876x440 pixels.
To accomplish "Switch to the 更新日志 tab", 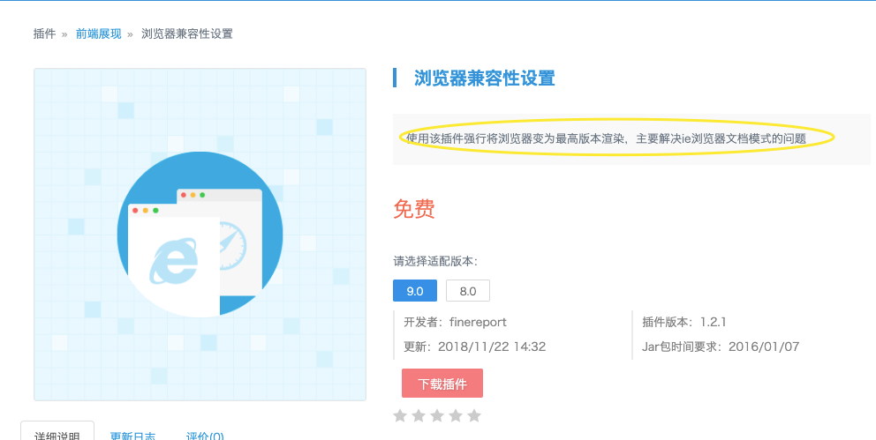I will pos(132,435).
